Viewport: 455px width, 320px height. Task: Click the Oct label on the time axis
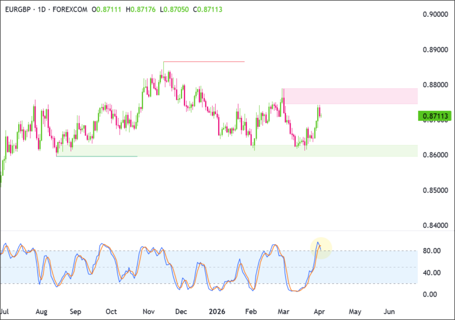(x=111, y=312)
